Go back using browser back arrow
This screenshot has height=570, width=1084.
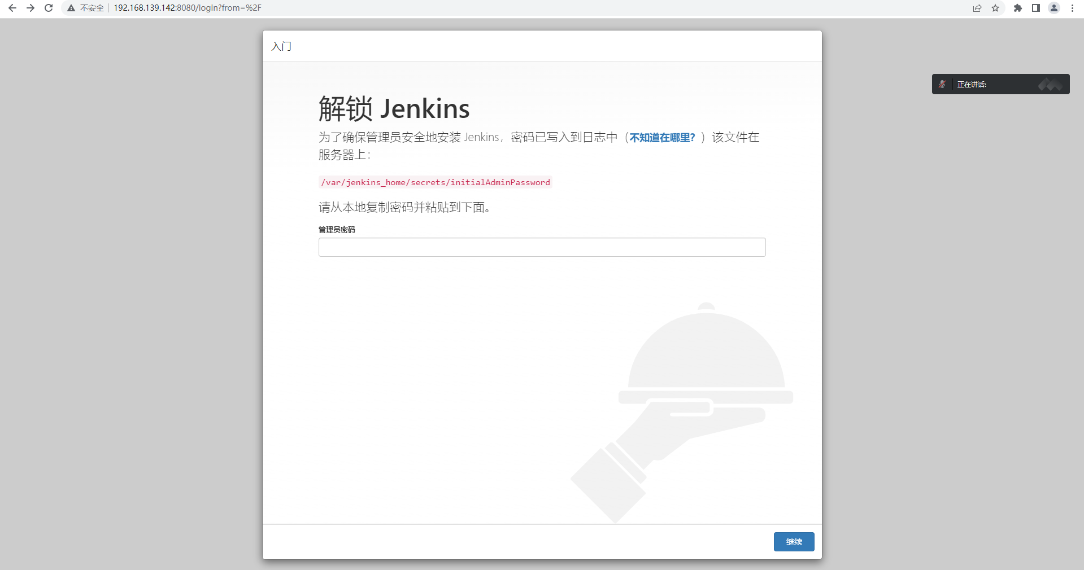tap(12, 8)
